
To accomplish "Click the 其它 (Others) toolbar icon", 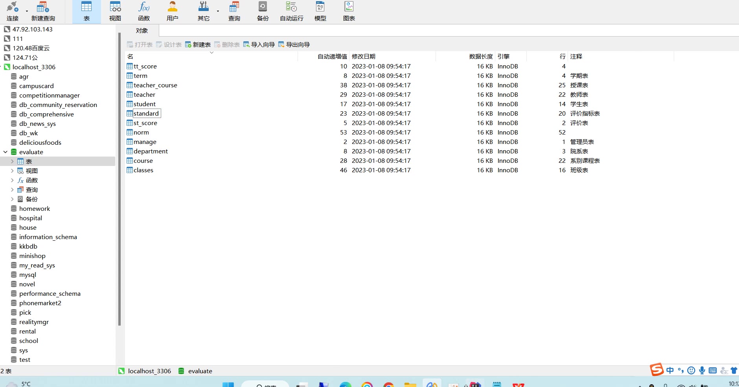I will pos(204,11).
